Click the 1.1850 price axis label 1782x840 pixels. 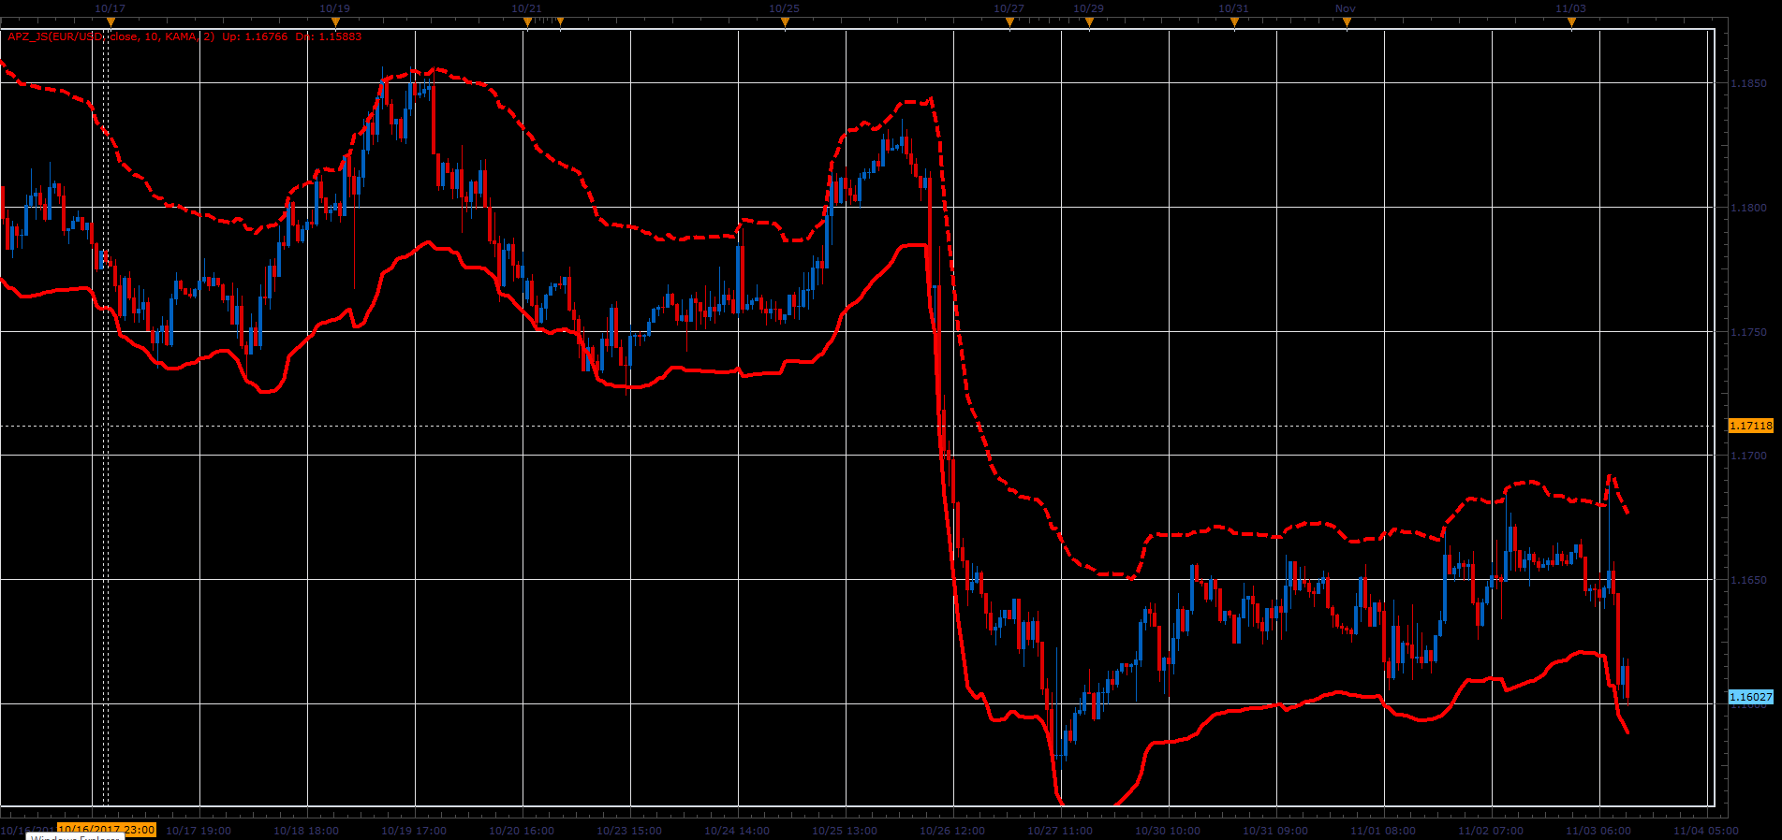click(1748, 83)
